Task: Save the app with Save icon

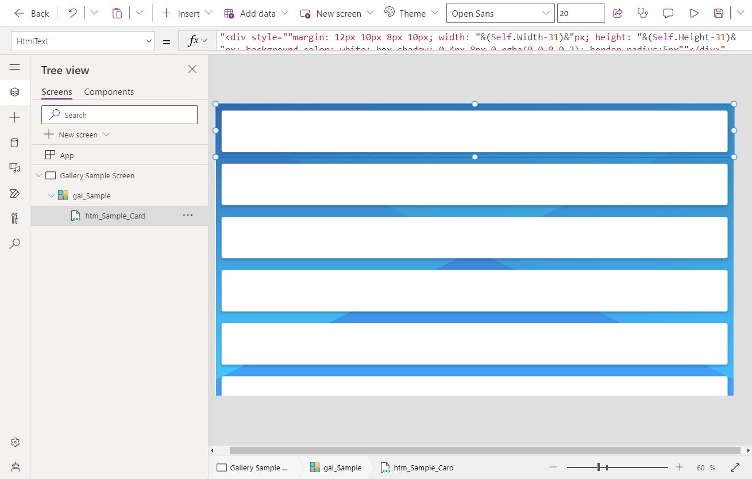Action: click(718, 13)
